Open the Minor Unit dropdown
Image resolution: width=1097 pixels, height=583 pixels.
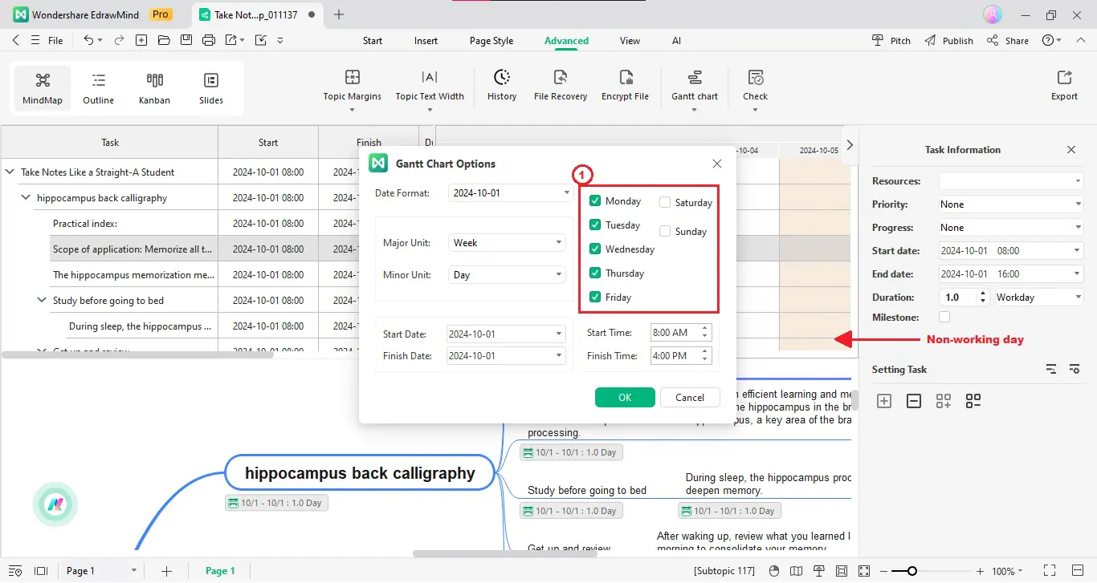[x=506, y=274]
